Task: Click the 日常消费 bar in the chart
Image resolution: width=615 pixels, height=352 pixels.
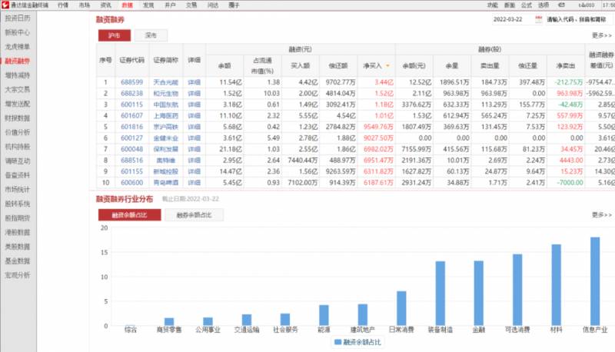Action: 401,308
